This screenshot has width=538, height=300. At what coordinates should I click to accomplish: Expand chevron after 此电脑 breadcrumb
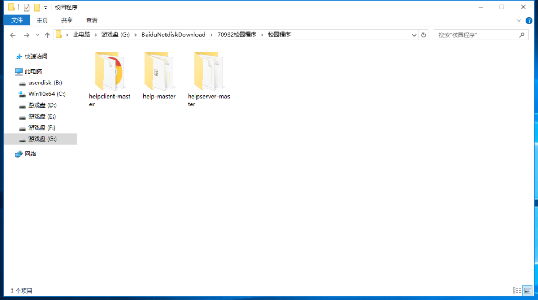pos(96,35)
